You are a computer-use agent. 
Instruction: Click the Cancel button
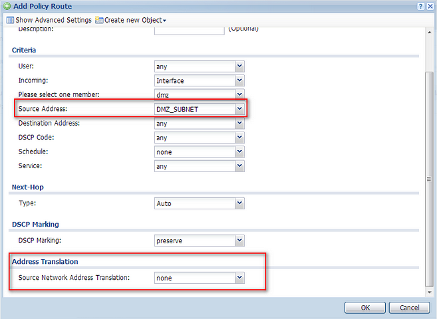click(408, 308)
